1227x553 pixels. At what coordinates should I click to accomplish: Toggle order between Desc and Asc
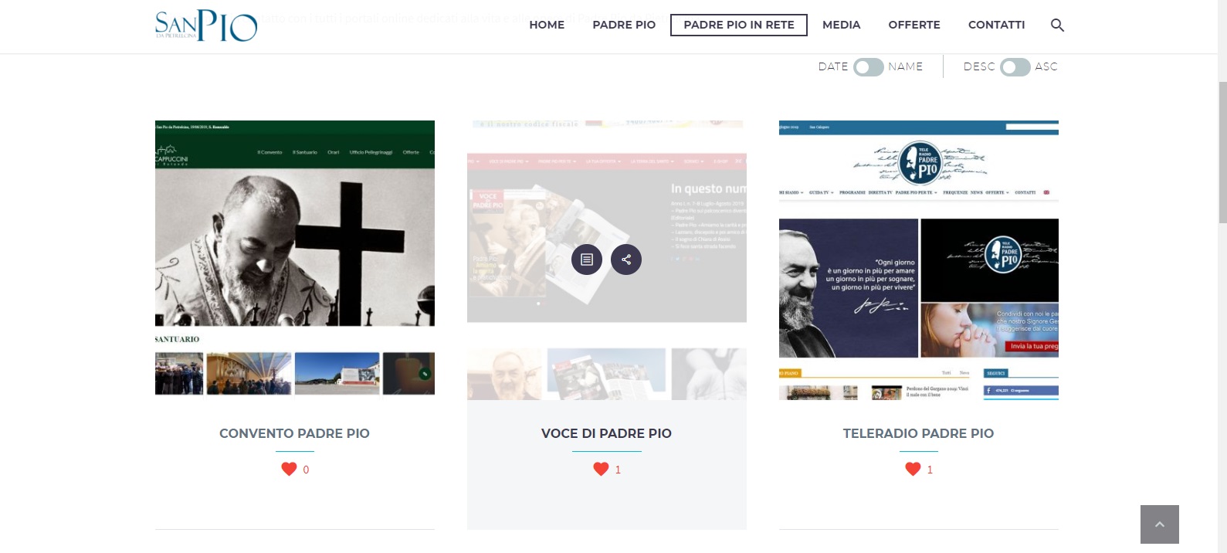[x=1015, y=67]
